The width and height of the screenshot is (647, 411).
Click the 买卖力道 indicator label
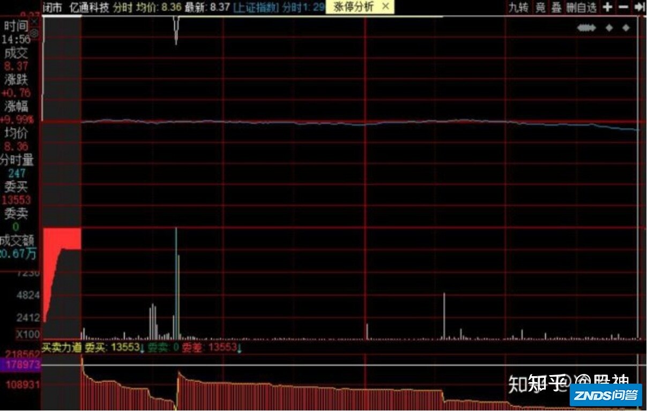(x=62, y=348)
